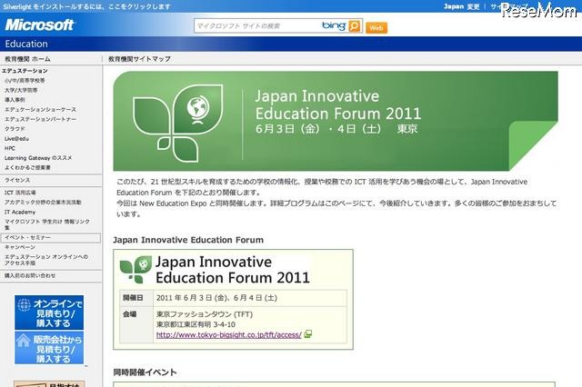This screenshot has height=387, width=582.
Task: Open 小/中/高等学校等 in the sidebar
Action: point(25,81)
